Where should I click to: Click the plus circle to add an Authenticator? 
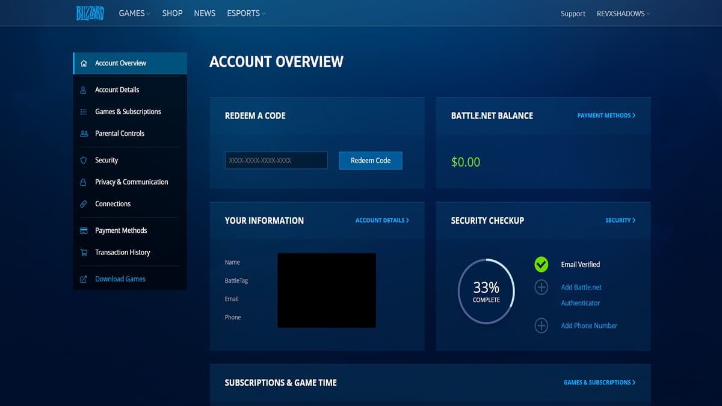(x=541, y=287)
